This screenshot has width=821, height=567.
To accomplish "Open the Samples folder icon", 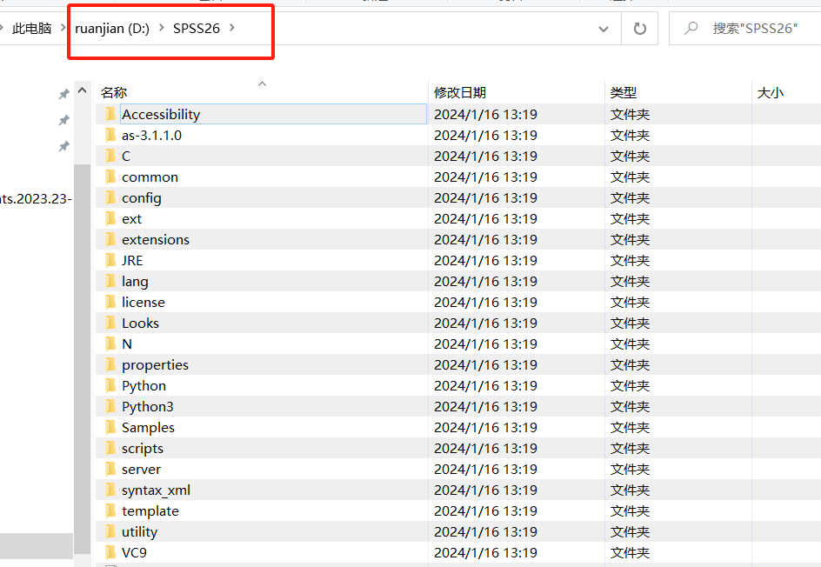I will tap(110, 427).
